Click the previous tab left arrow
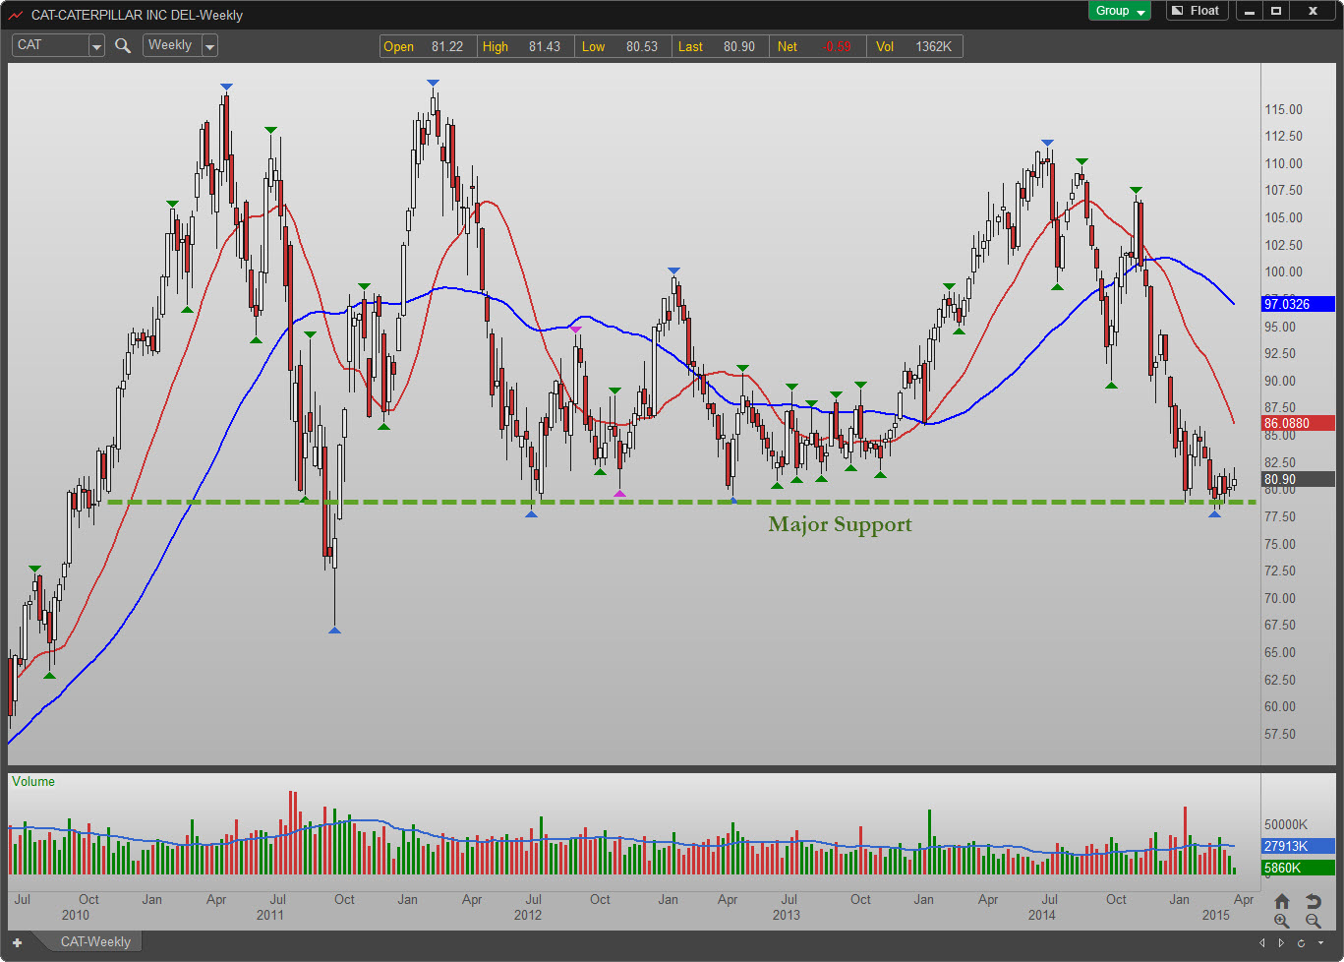1344x962 pixels. 1264,943
